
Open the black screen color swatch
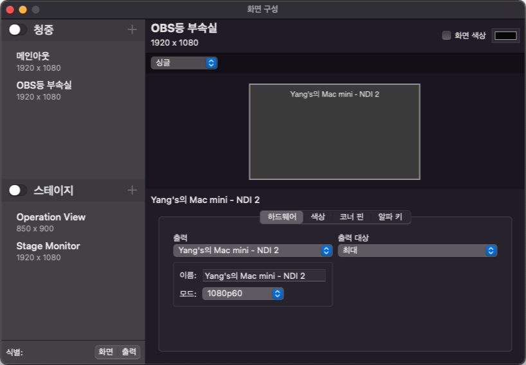click(505, 35)
